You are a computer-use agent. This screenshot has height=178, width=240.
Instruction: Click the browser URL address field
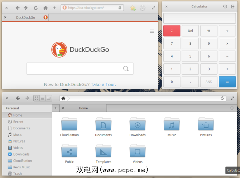(x=92, y=8)
